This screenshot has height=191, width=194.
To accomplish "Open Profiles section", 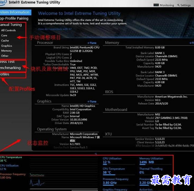I will (5, 74).
